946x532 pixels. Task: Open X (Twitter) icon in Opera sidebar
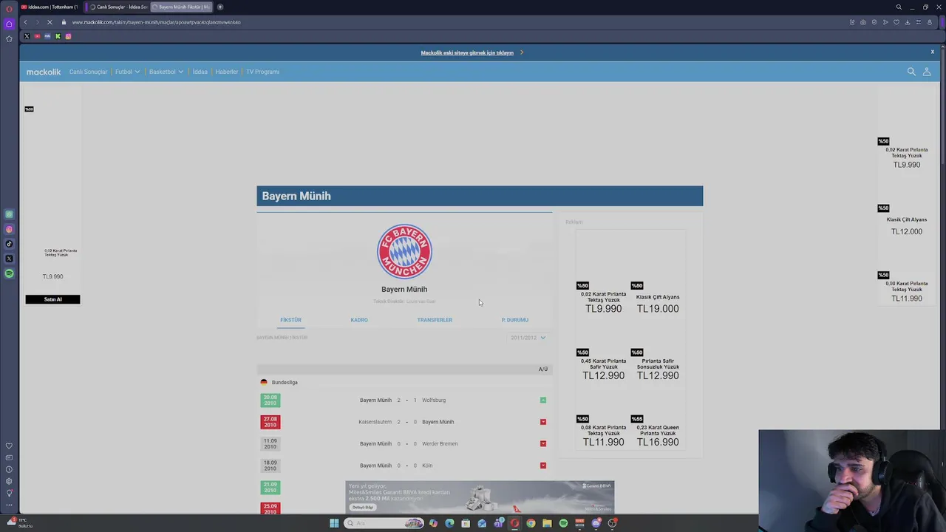click(x=9, y=259)
